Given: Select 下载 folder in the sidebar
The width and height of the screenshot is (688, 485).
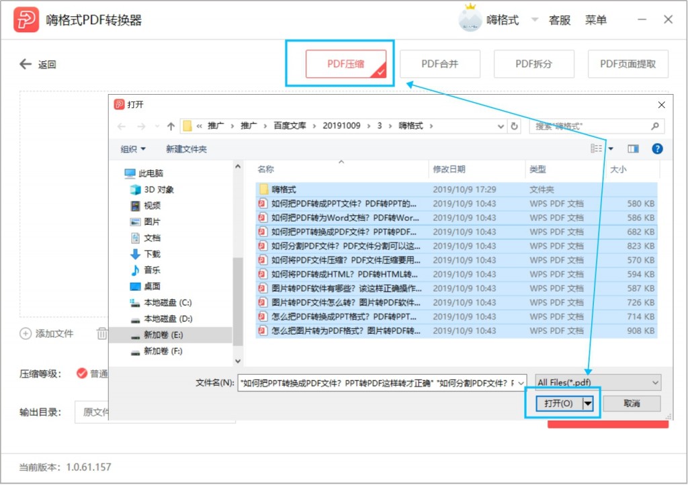Looking at the screenshot, I should coord(146,254).
